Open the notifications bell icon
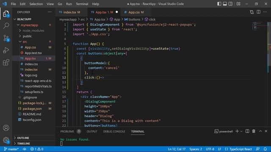 click(265, 149)
